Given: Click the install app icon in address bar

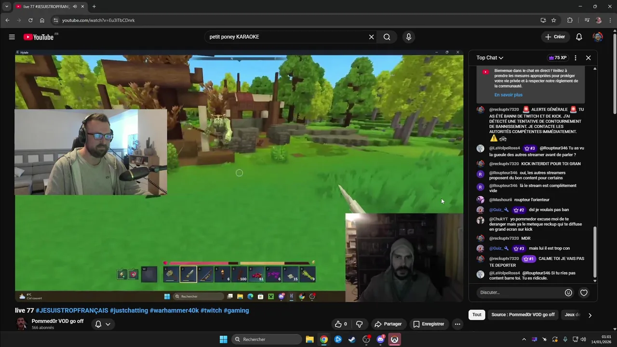Looking at the screenshot, I should pyautogui.click(x=543, y=20).
